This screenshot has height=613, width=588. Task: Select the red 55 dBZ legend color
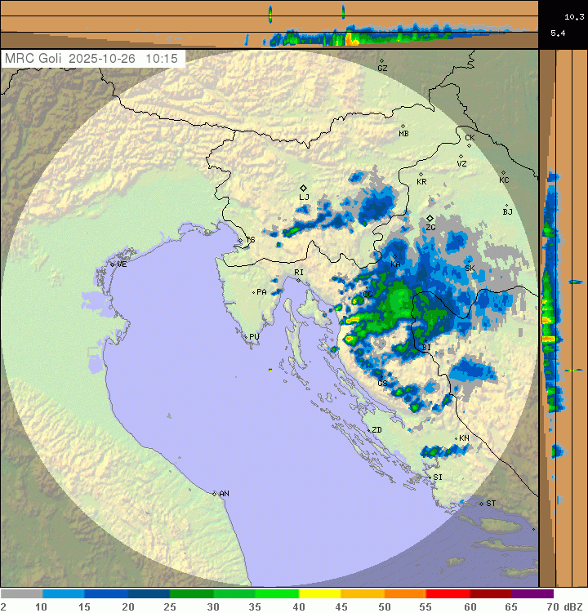(446, 594)
